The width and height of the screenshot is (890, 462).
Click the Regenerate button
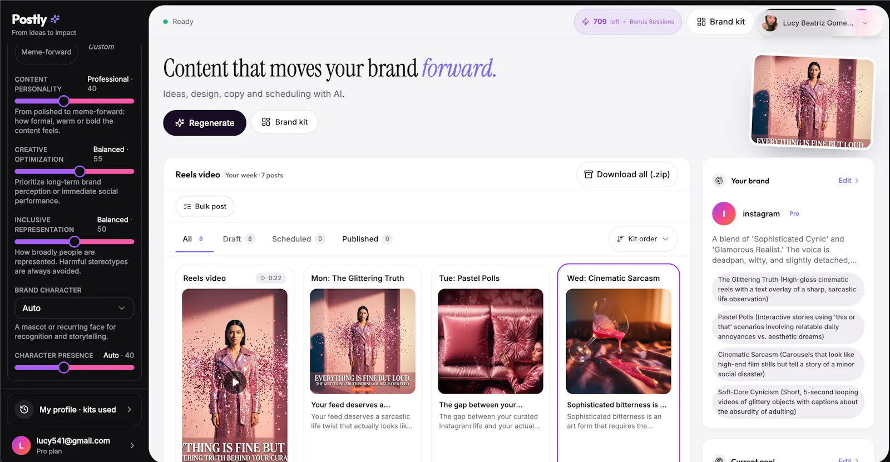click(205, 123)
